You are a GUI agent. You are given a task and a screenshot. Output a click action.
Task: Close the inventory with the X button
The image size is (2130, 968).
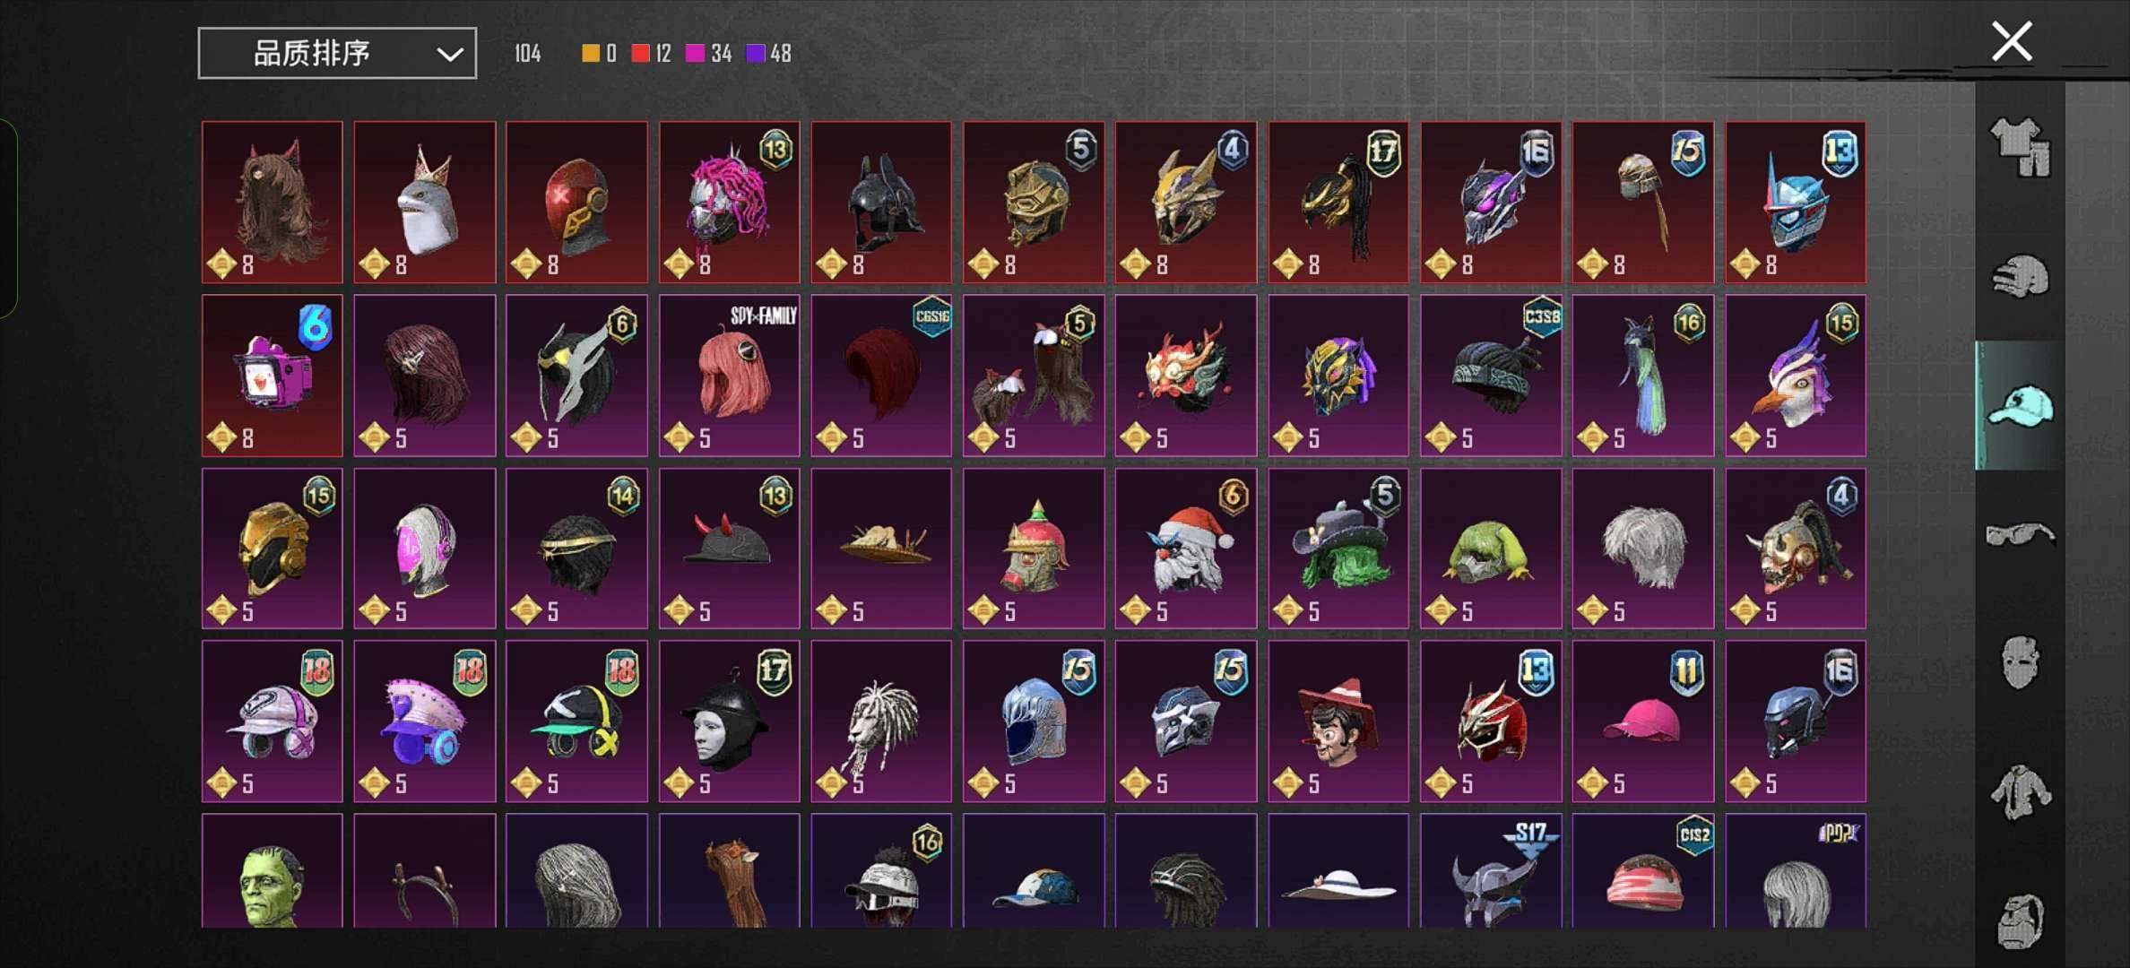click(x=2012, y=42)
